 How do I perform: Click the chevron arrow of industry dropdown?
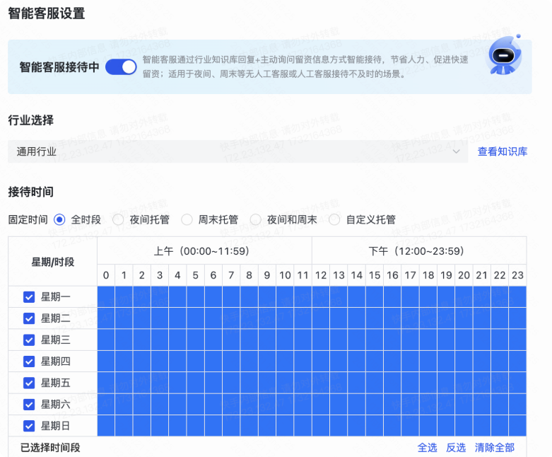[x=457, y=151]
